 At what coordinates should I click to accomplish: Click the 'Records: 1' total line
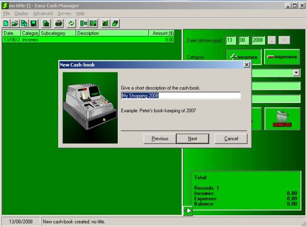click(x=207, y=188)
